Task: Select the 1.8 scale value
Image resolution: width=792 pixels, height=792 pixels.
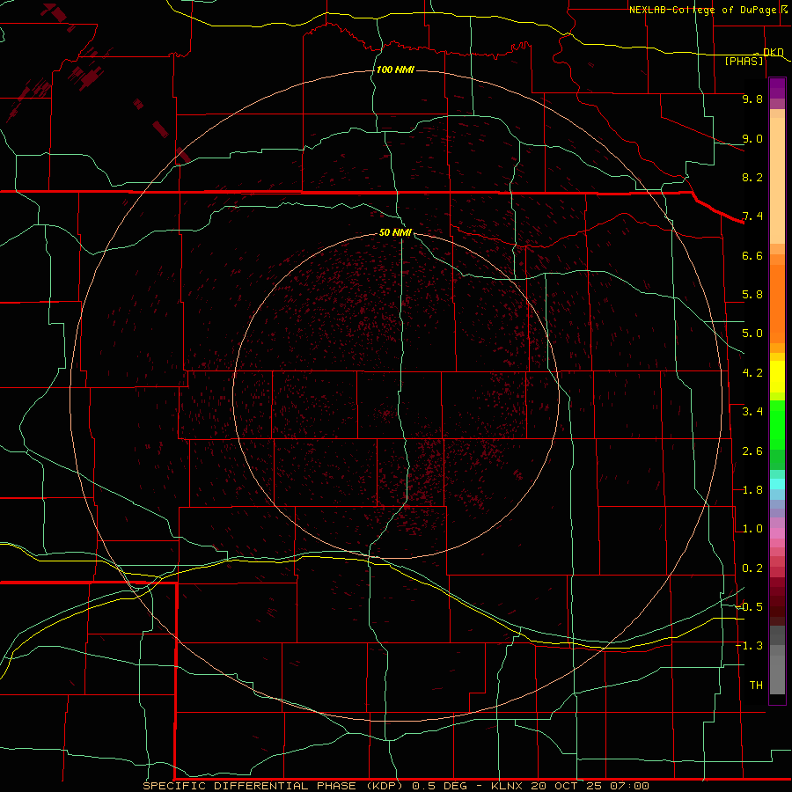Action: point(752,490)
